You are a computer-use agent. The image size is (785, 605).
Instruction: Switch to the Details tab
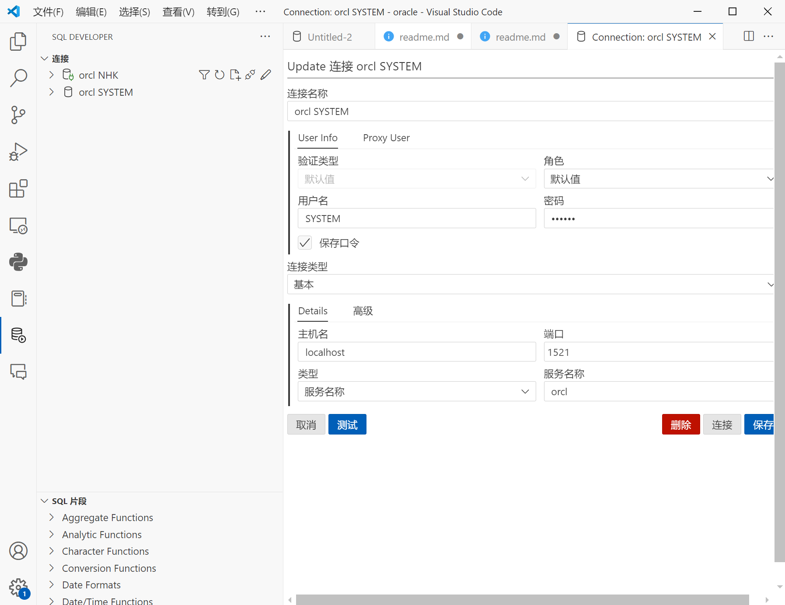pyautogui.click(x=313, y=311)
